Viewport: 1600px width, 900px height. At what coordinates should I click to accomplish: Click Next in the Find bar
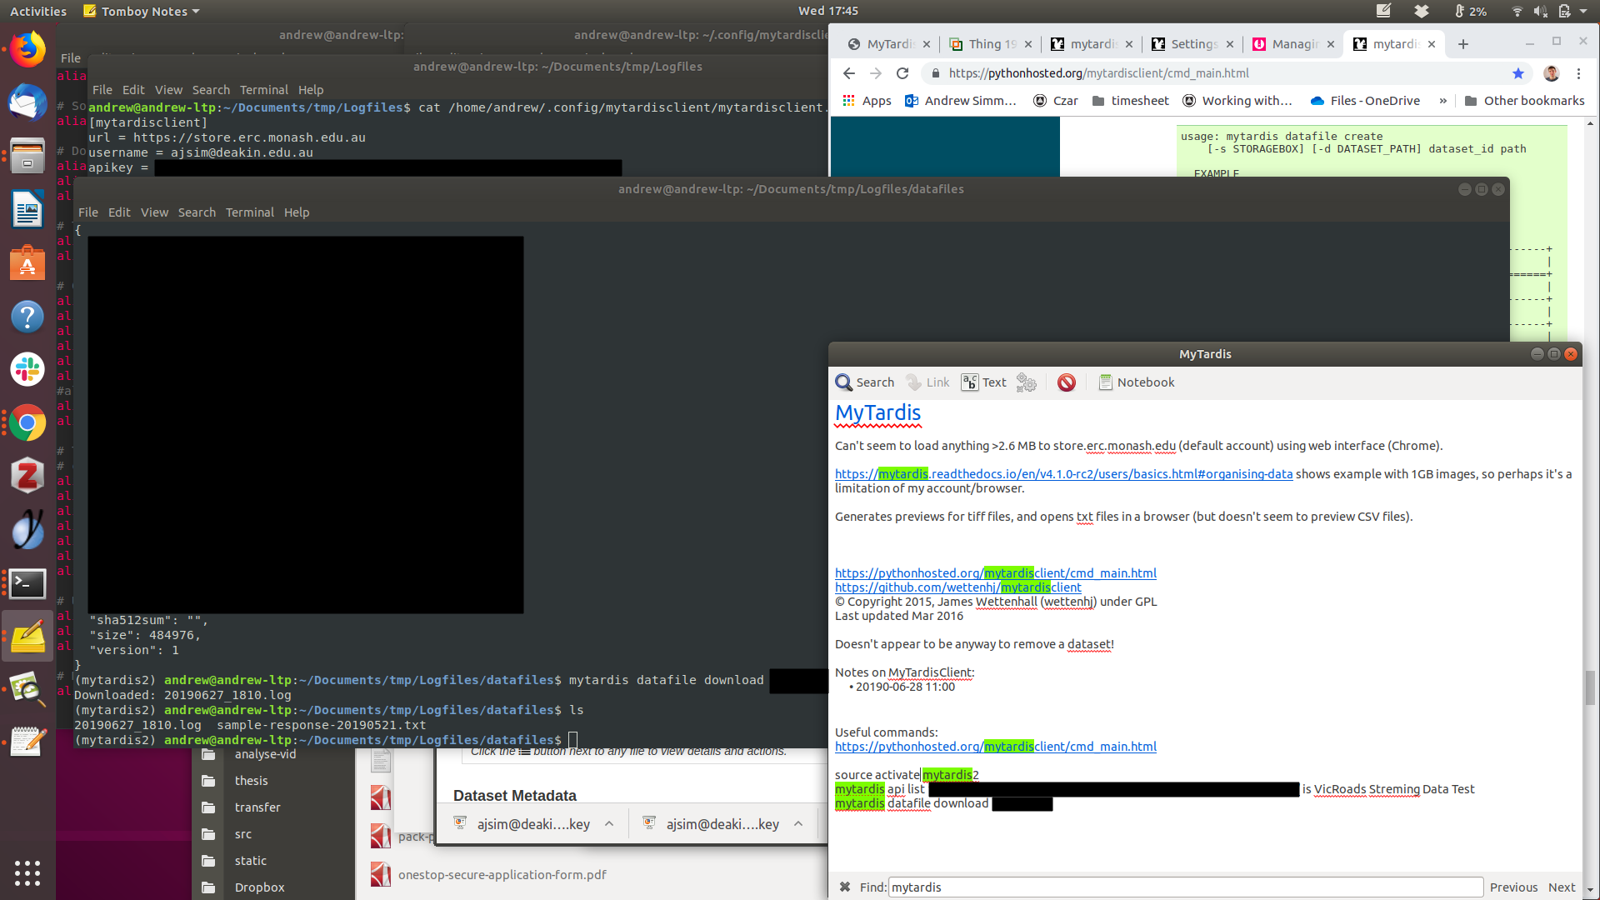click(x=1561, y=887)
